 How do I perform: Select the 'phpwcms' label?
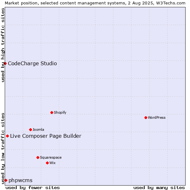[x=21, y=180]
